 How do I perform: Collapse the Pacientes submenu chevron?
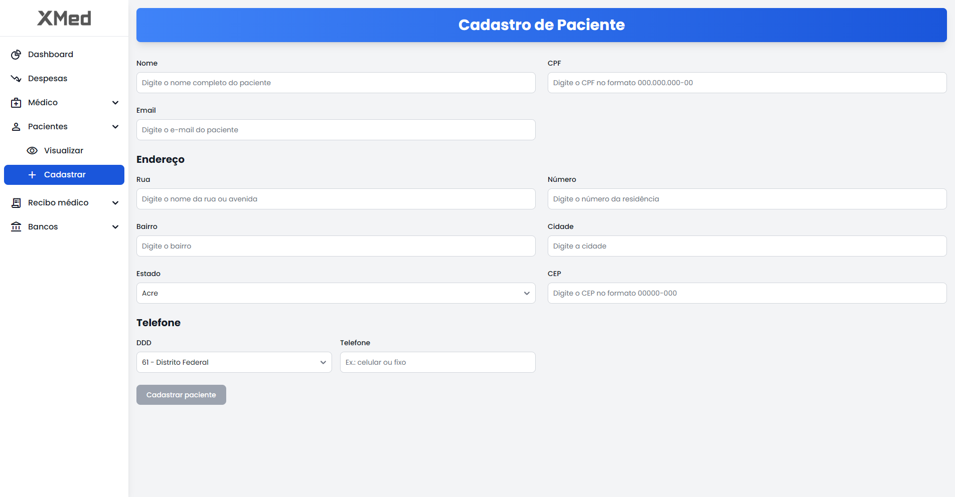coord(115,127)
